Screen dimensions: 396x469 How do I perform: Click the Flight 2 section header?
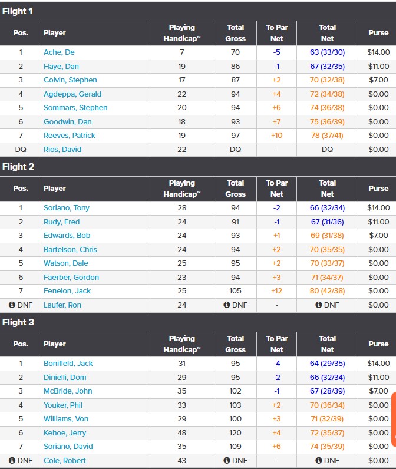tap(19, 167)
